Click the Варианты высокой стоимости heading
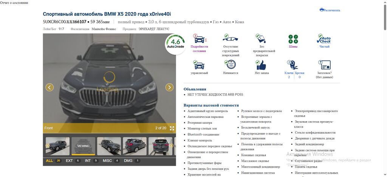This screenshot has height=177, width=387. pyautogui.click(x=211, y=105)
